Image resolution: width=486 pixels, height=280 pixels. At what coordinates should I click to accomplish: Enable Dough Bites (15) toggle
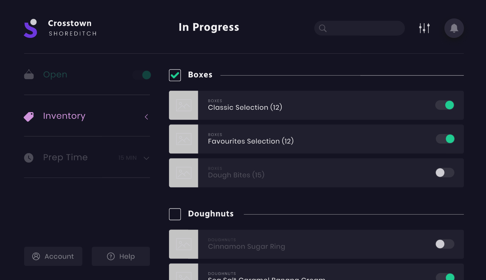point(445,173)
